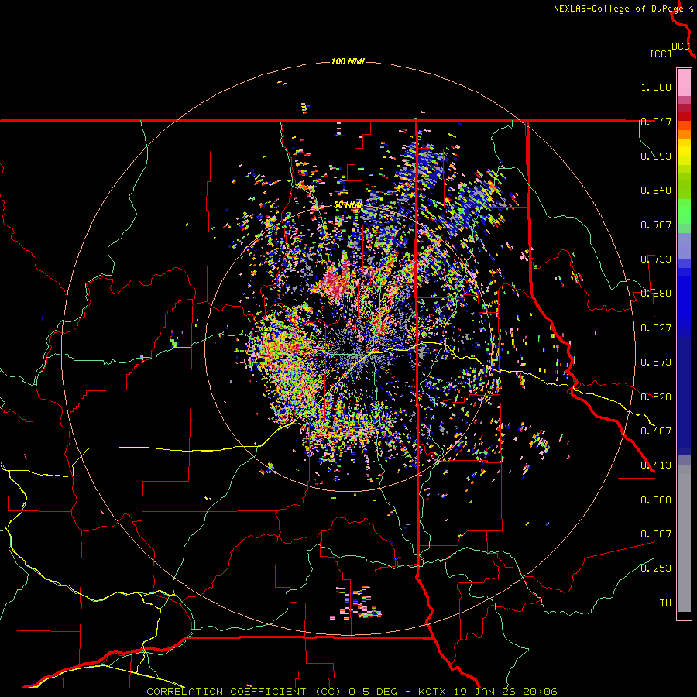Click the TH threshold label
Image resolution: width=697 pixels, height=697 pixels.
pyautogui.click(x=665, y=603)
